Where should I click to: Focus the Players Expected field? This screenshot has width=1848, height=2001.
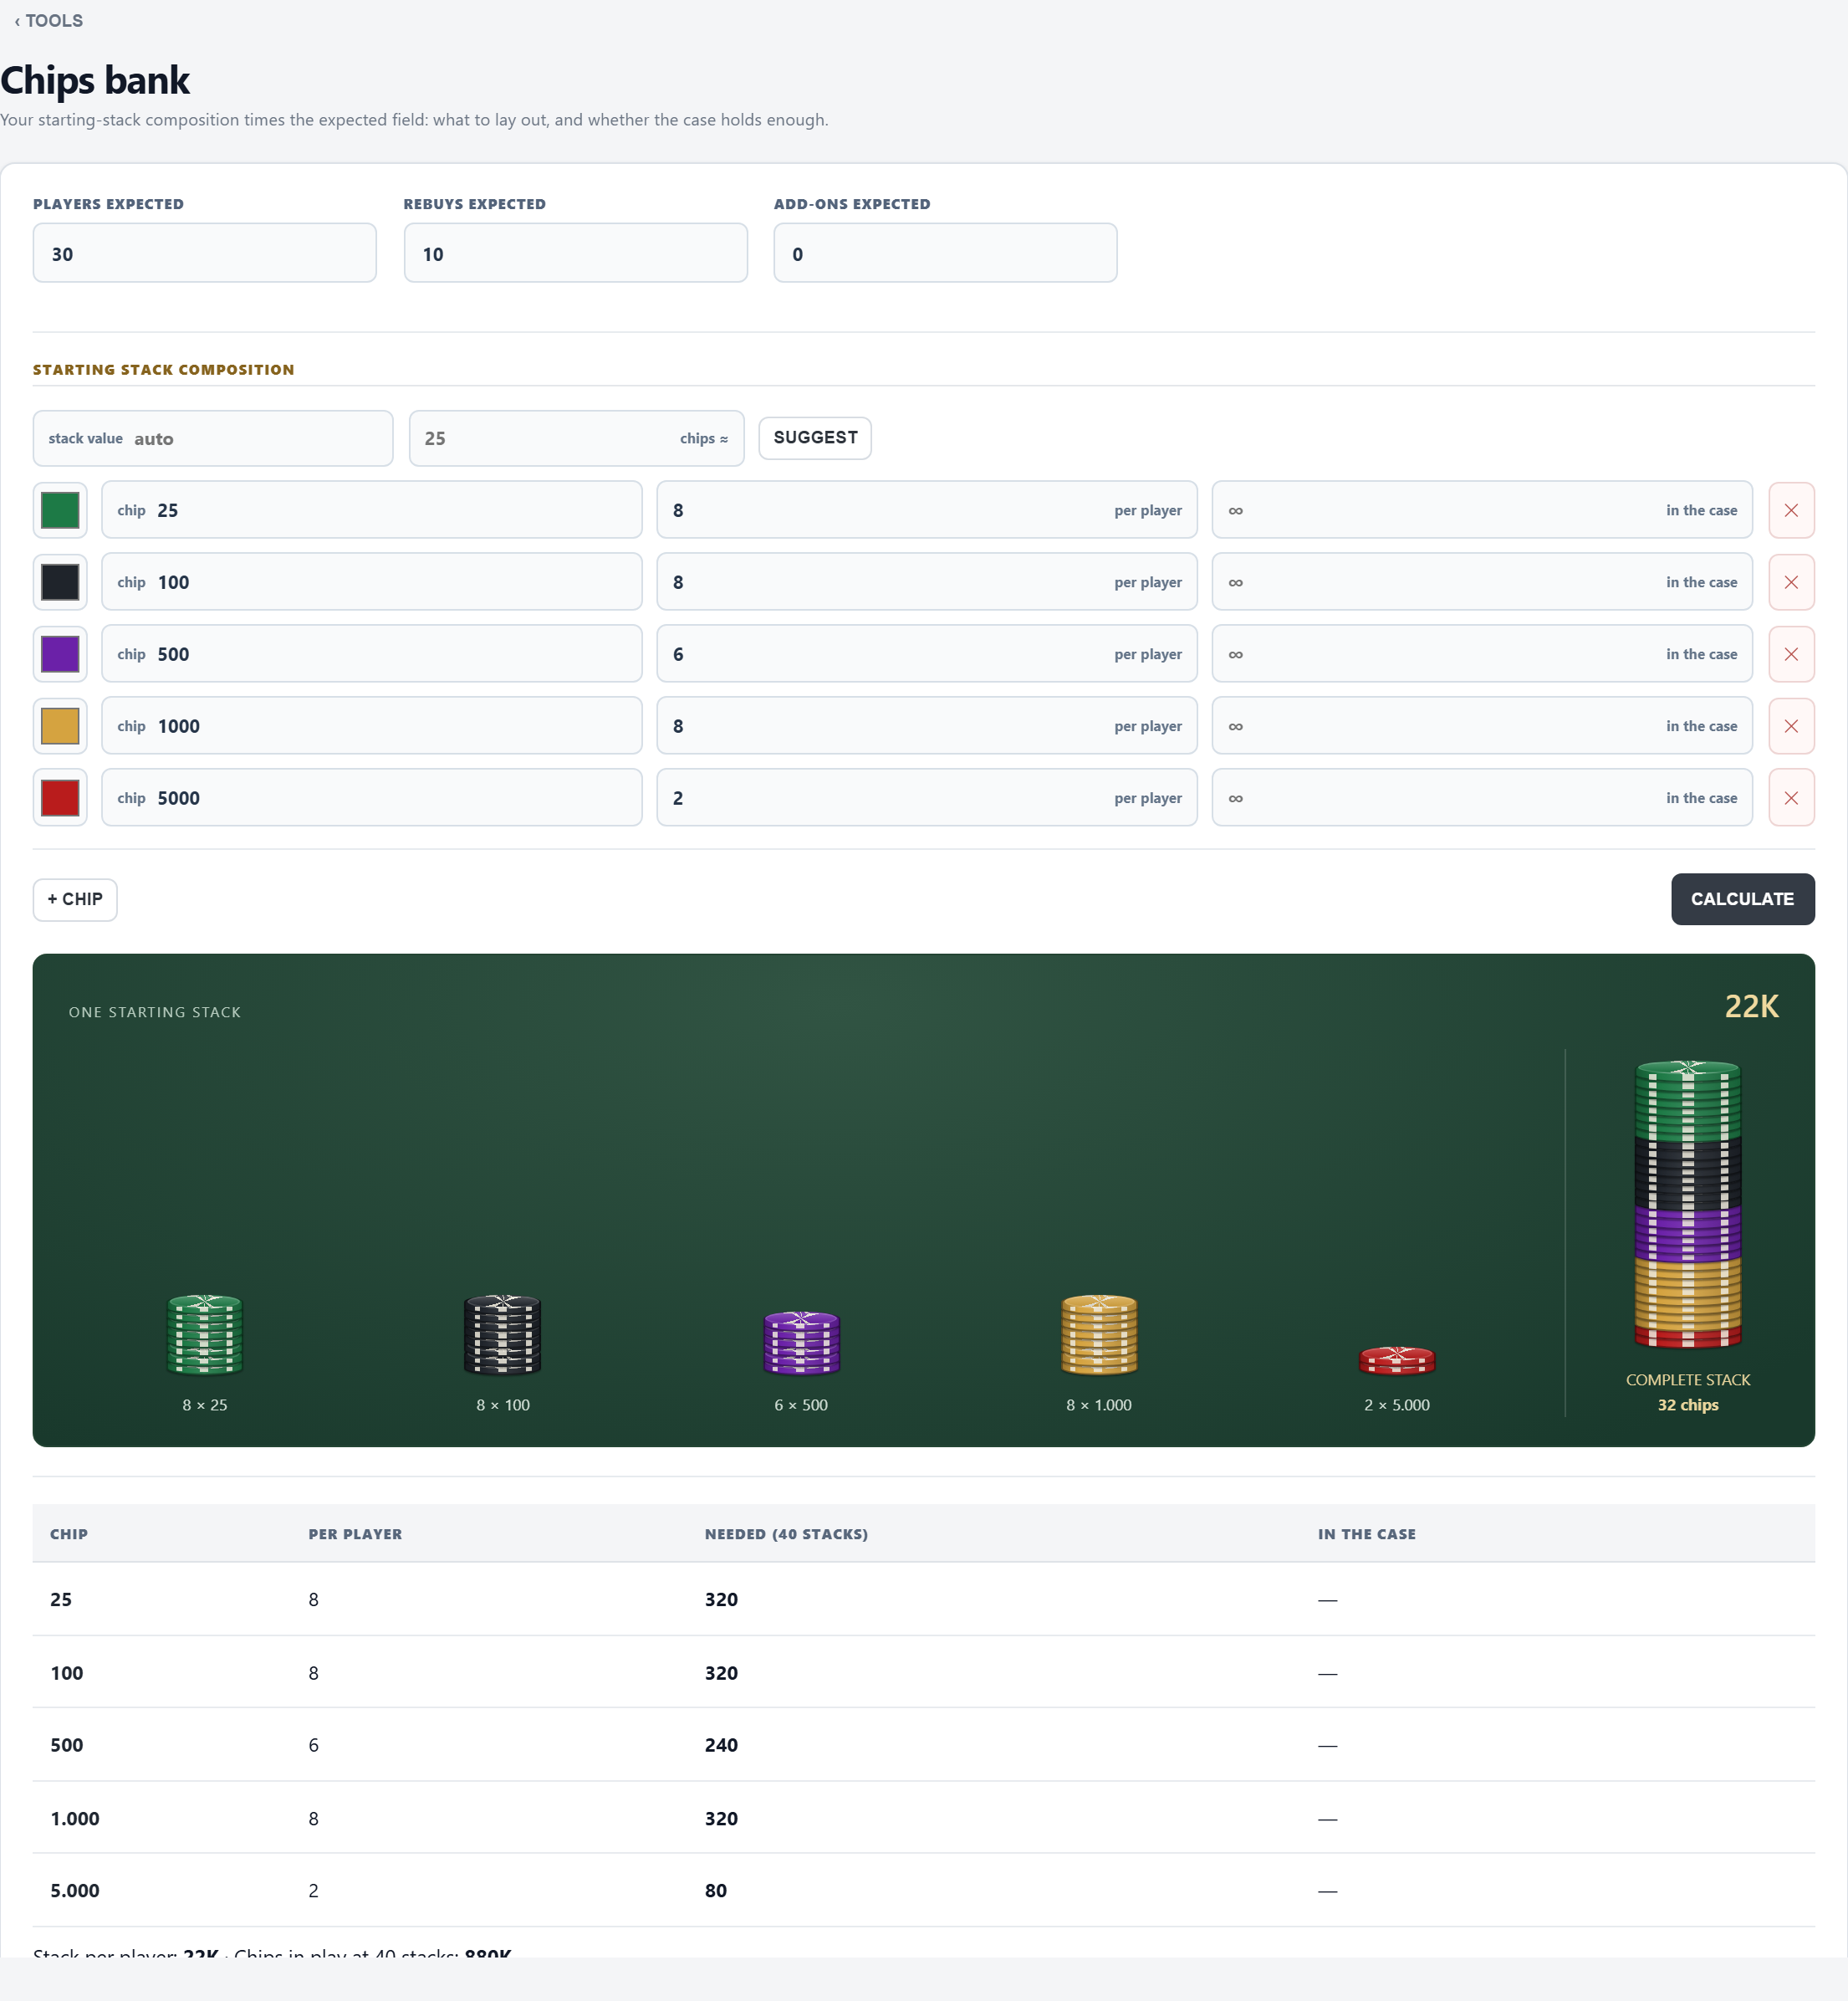[205, 253]
